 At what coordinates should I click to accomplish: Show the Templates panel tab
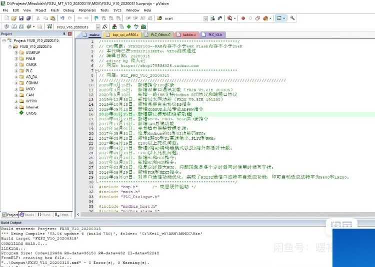coord(63,215)
